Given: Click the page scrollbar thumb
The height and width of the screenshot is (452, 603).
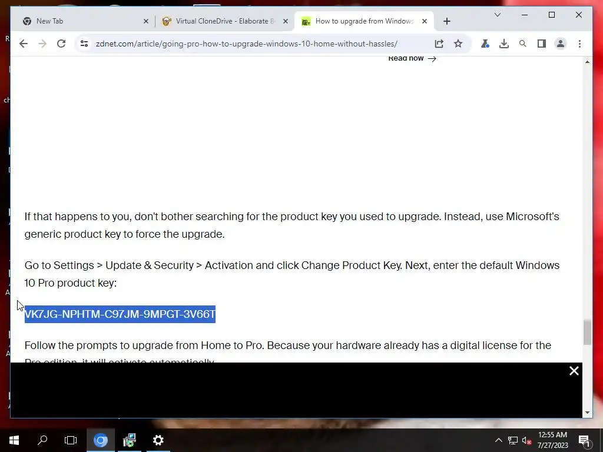Looking at the screenshot, I should pyautogui.click(x=587, y=333).
